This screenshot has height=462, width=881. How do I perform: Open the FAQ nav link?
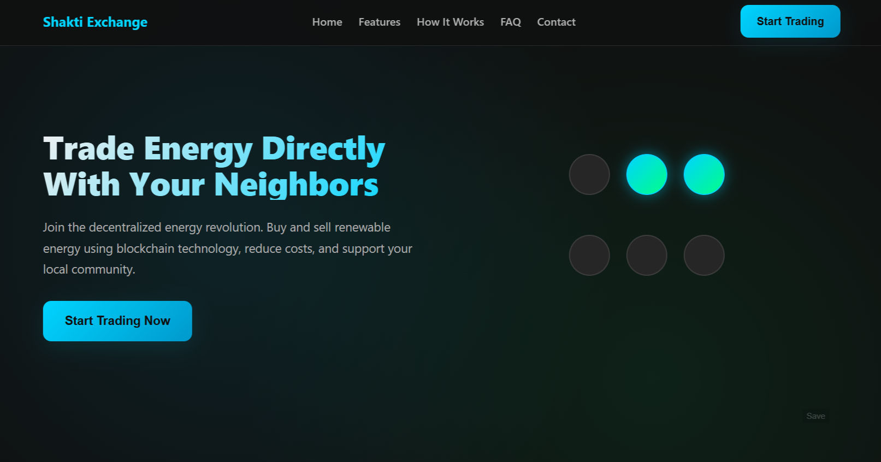point(511,22)
